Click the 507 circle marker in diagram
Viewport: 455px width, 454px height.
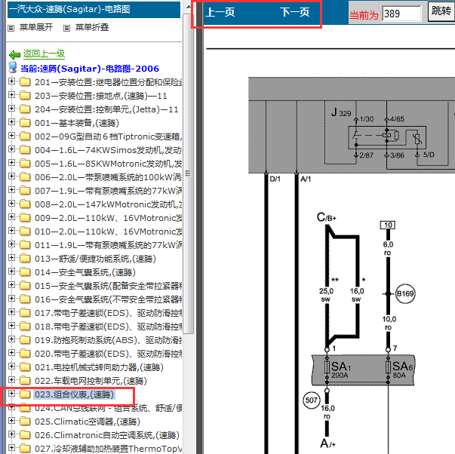312,400
